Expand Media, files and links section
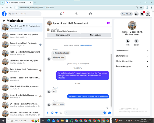 point(132,61)
